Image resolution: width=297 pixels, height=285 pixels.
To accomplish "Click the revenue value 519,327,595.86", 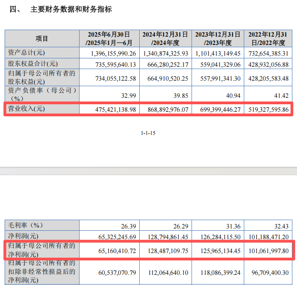I will click(268, 109).
